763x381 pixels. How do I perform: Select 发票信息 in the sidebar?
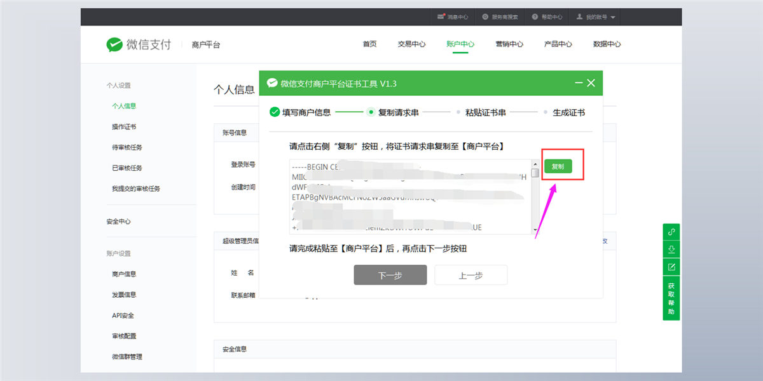(x=124, y=295)
